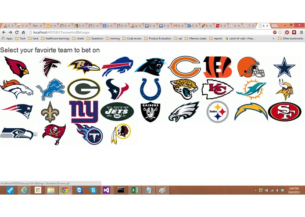This screenshot has height=217, width=305.
Task: Open Visual Studio from the taskbar
Action: (x=106, y=190)
